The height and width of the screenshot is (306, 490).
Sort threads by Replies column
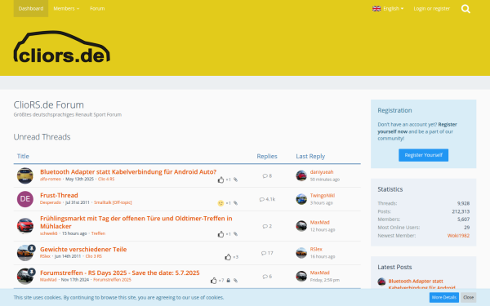tap(267, 156)
